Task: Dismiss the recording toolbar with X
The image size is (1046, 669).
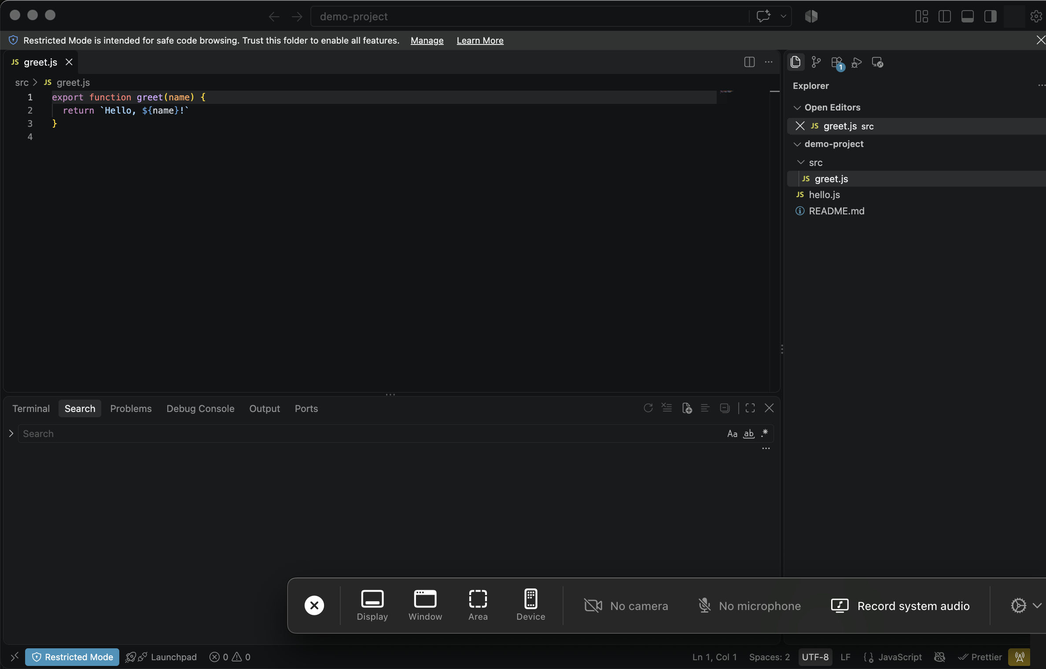Action: [314, 605]
